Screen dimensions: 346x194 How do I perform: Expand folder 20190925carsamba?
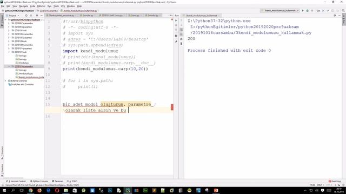pos(9,23)
